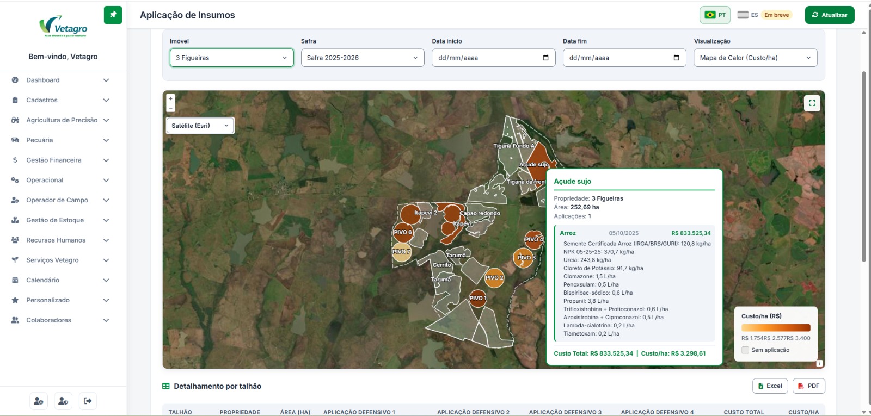871x416 pixels.
Task: Open the Safra 2025-2026 dropdown
Action: coord(363,58)
